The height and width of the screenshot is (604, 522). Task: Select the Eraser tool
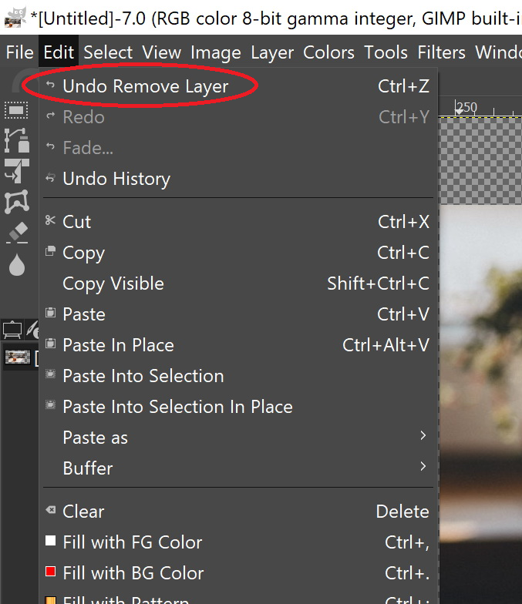pyautogui.click(x=16, y=233)
